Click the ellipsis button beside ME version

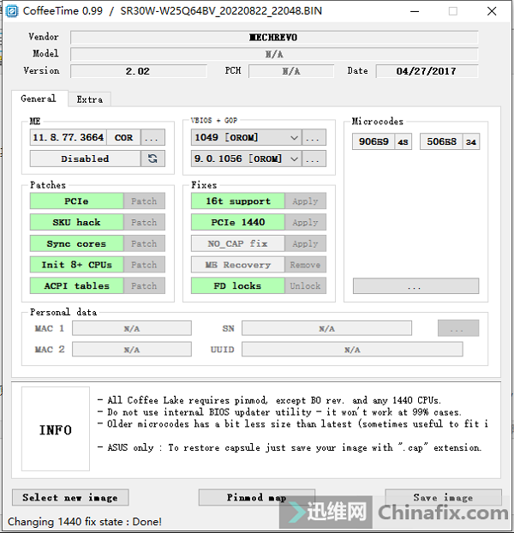tap(153, 137)
